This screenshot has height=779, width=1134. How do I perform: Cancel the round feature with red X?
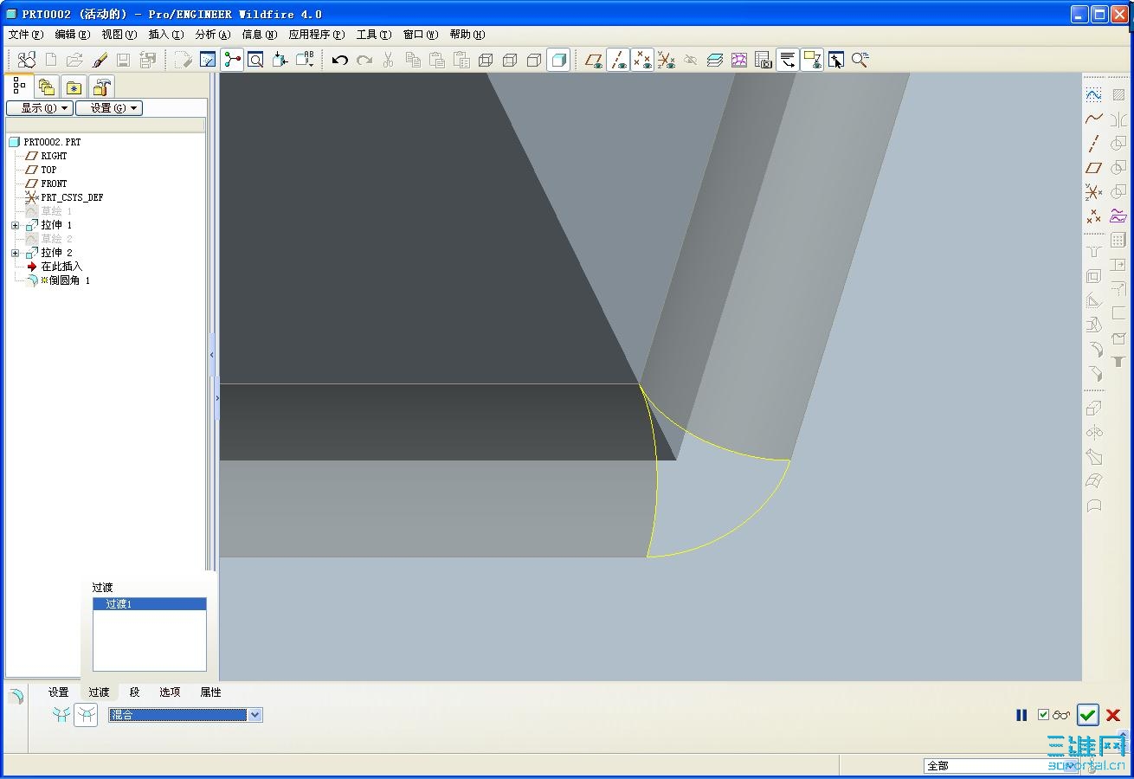coord(1113,715)
